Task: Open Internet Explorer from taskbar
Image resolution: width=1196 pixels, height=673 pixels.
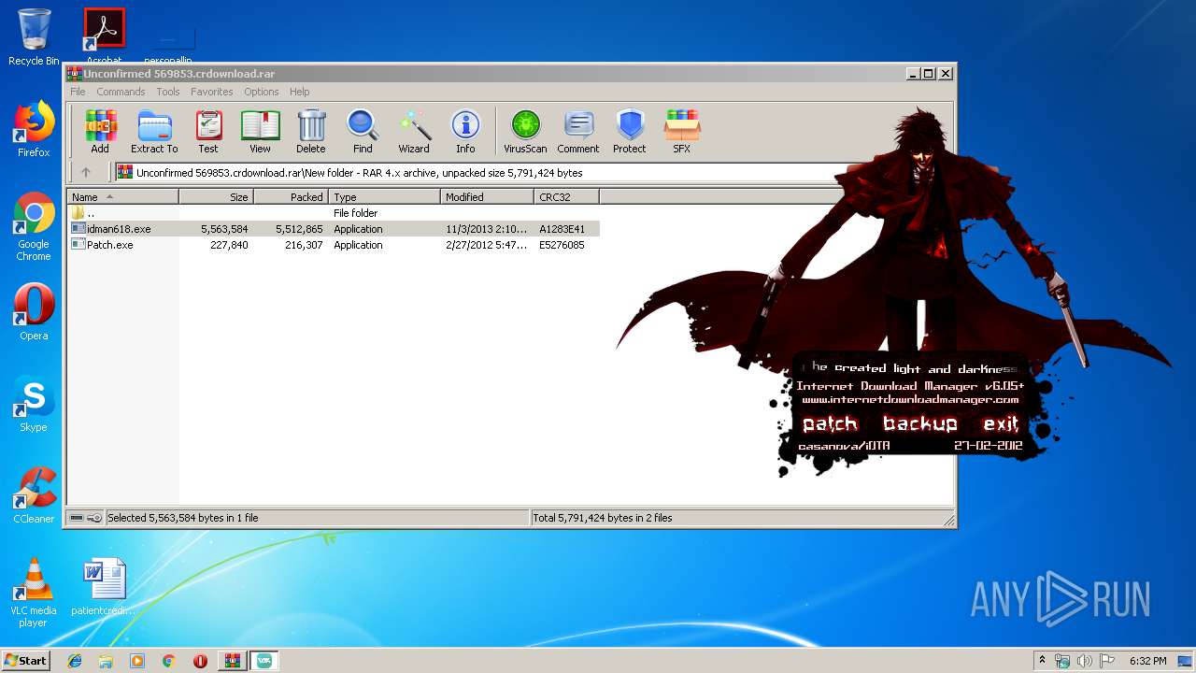Action: pos(75,661)
